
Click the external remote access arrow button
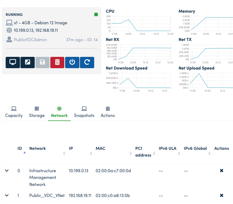27,62
